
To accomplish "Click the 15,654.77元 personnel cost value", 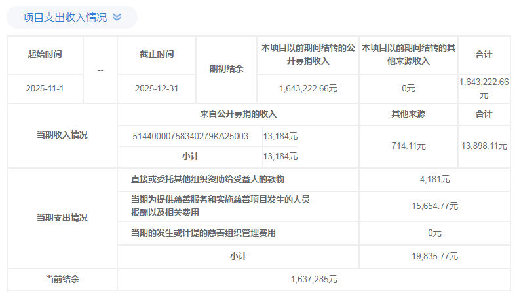I will [434, 206].
